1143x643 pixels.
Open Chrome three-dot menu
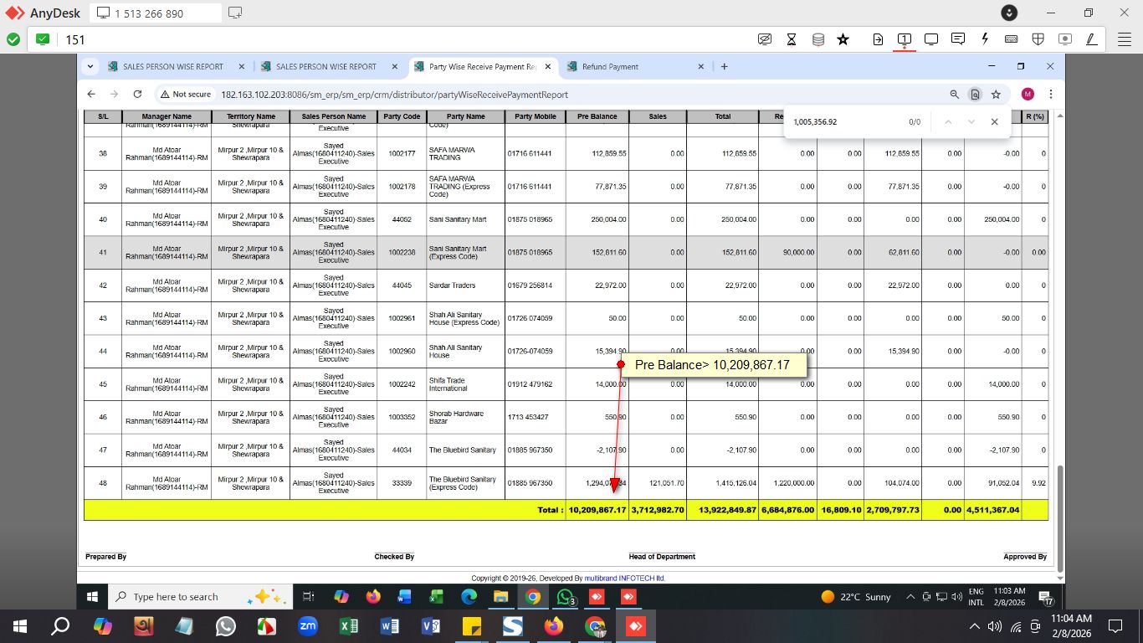pyautogui.click(x=1050, y=95)
